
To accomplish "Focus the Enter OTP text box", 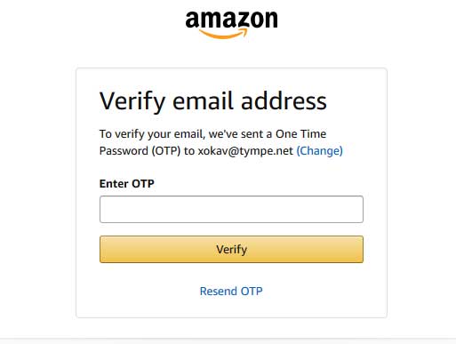I will [x=231, y=209].
